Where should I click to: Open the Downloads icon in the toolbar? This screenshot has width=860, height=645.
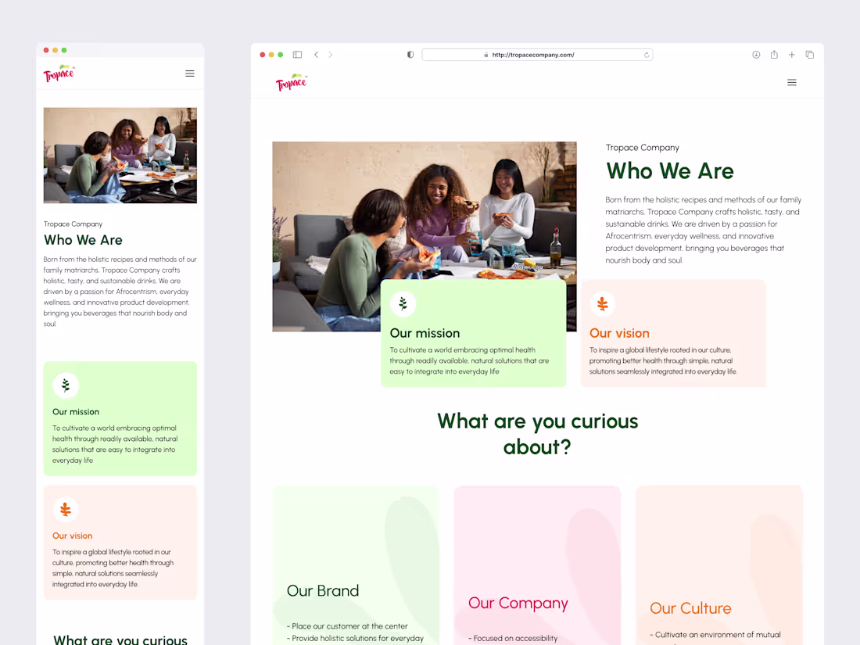[x=756, y=55]
